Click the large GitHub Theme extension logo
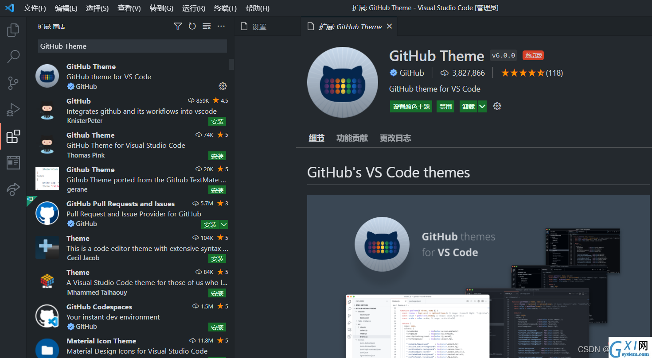This screenshot has height=358, width=652. (343, 82)
